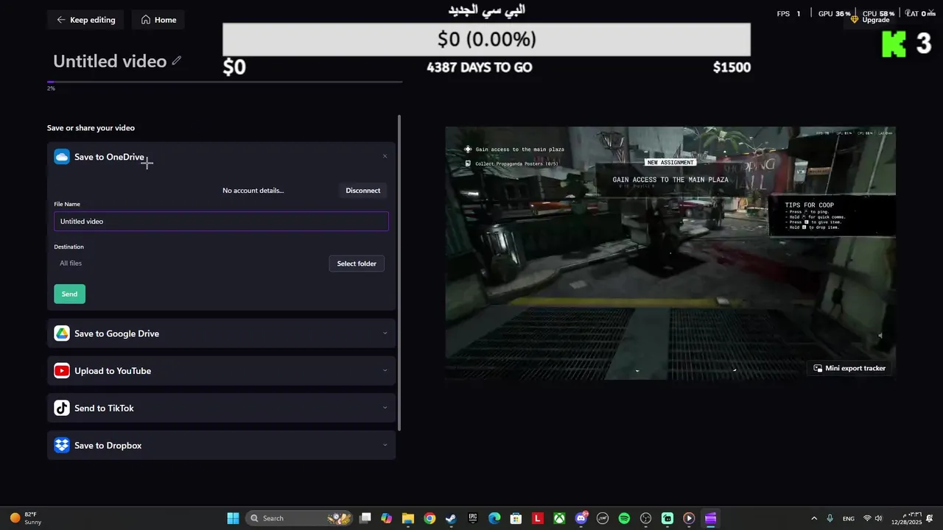Click the YouTube icon
This screenshot has height=530, width=943.
point(62,371)
